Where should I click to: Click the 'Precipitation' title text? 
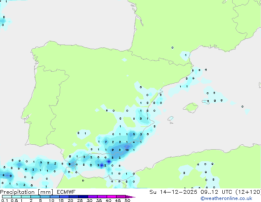click(17, 192)
